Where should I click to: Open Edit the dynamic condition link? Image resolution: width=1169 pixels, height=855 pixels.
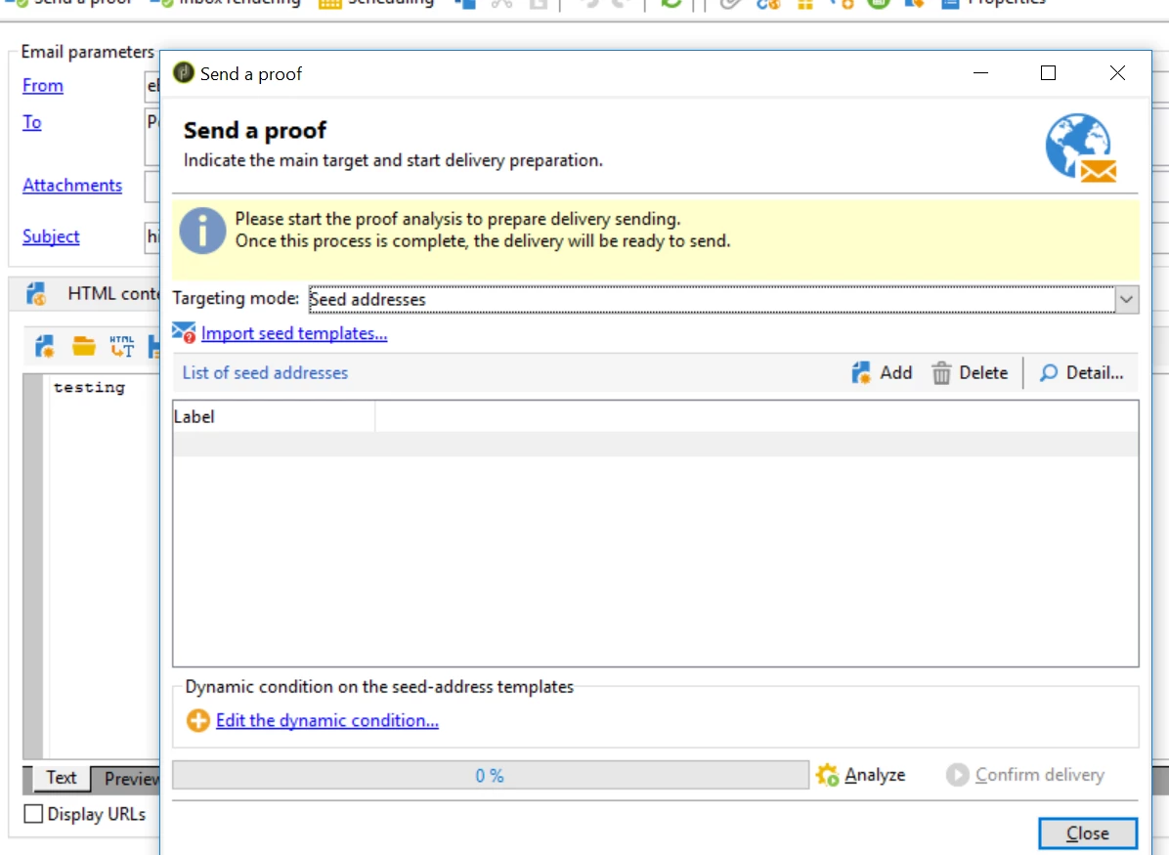tap(327, 721)
